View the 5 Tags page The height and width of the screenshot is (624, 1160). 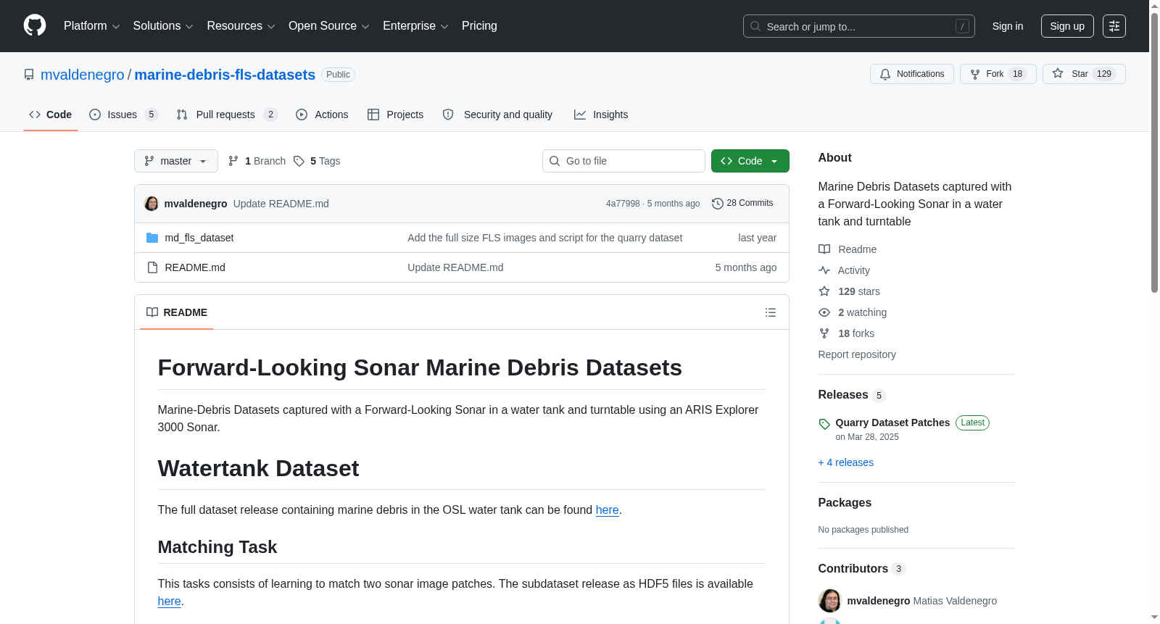point(317,161)
